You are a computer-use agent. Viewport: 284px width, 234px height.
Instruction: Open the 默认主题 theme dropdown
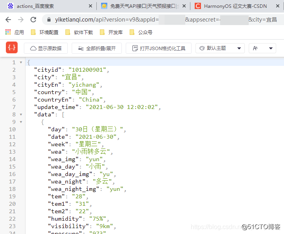[x=220, y=48]
